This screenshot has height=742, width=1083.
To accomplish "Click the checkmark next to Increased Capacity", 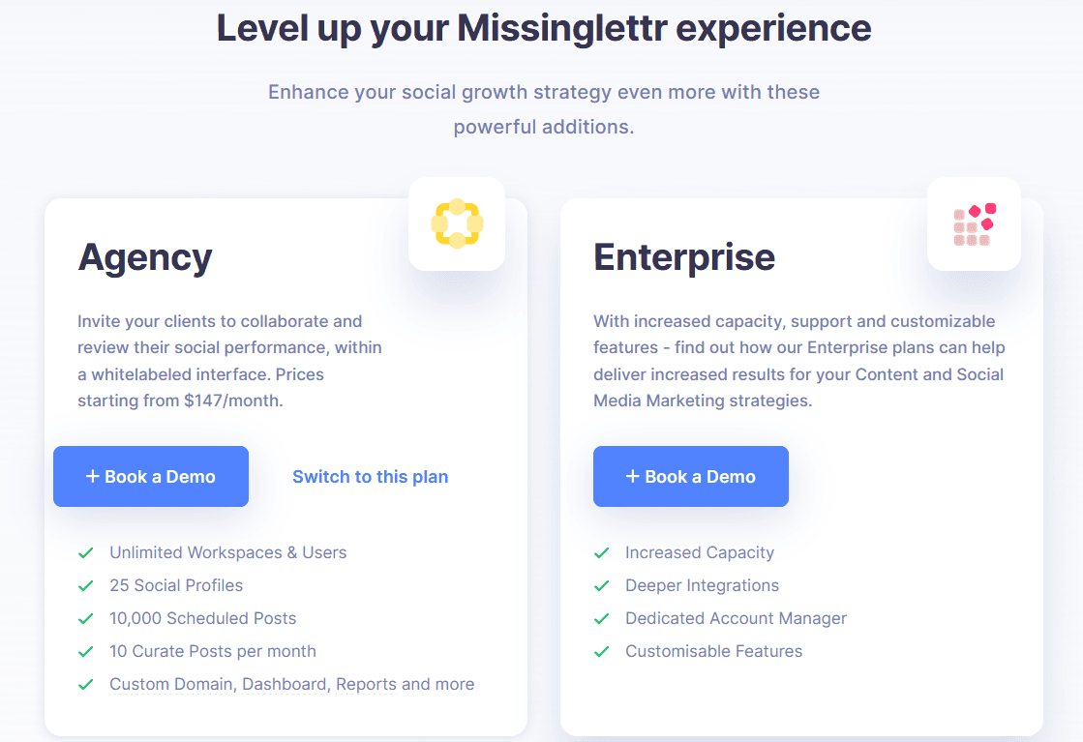I will [601, 552].
